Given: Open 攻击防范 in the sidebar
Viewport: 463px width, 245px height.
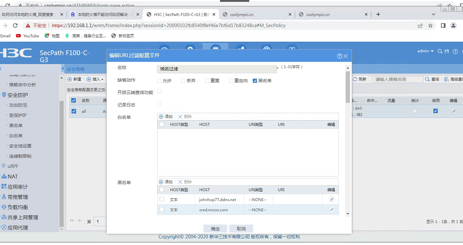Looking at the screenshot, I should tap(18, 105).
